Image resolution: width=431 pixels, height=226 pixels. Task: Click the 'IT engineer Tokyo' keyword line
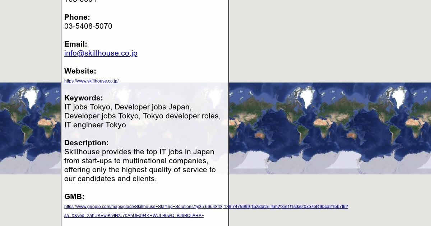pos(95,125)
